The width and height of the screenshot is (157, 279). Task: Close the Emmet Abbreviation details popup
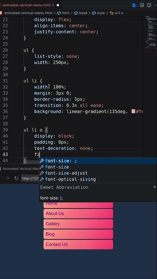155,187
